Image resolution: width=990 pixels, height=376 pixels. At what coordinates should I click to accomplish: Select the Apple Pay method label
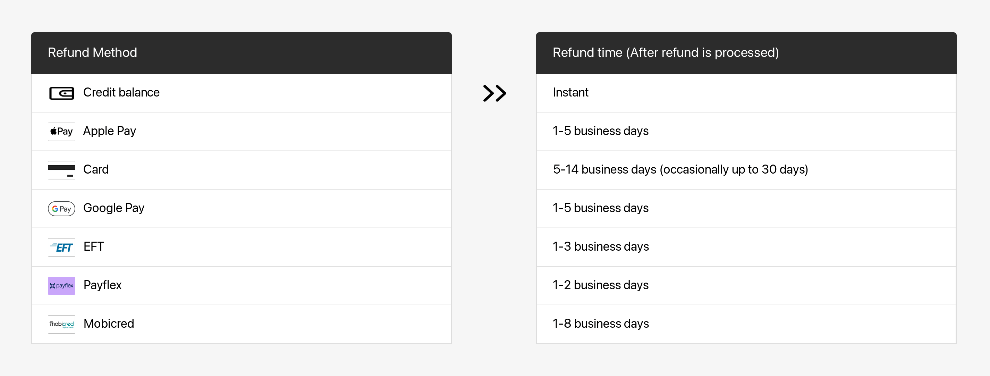tap(110, 131)
